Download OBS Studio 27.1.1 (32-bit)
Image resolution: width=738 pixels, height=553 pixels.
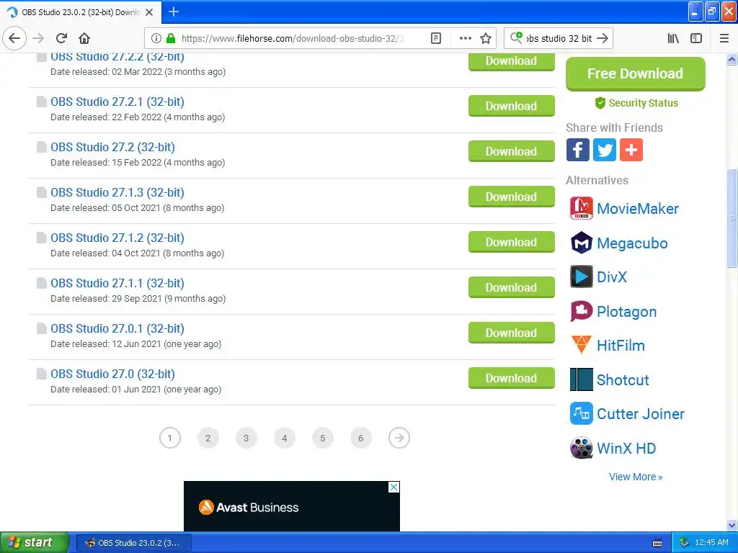[511, 287]
